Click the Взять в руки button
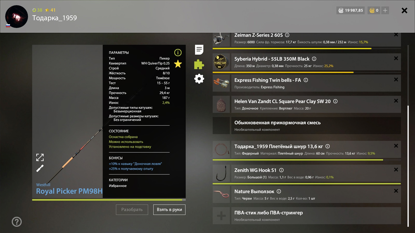This screenshot has width=415, height=233. [x=169, y=210]
